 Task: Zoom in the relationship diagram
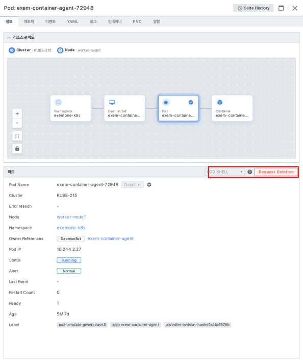pyautogui.click(x=17, y=113)
